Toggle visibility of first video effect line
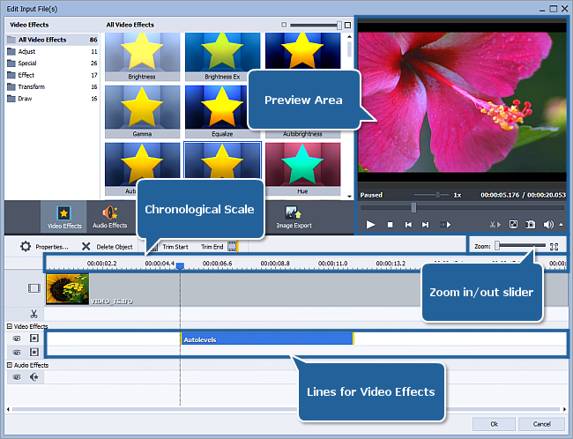Screen dimensions: 573x439 (17, 339)
